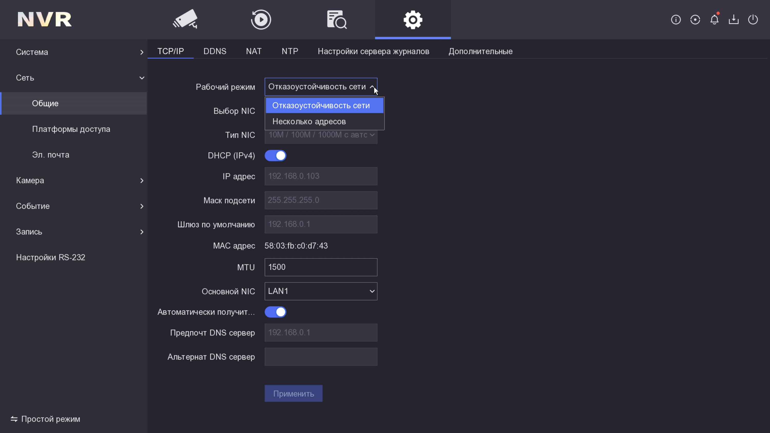
Task: Click the record status icon
Action: 695,20
